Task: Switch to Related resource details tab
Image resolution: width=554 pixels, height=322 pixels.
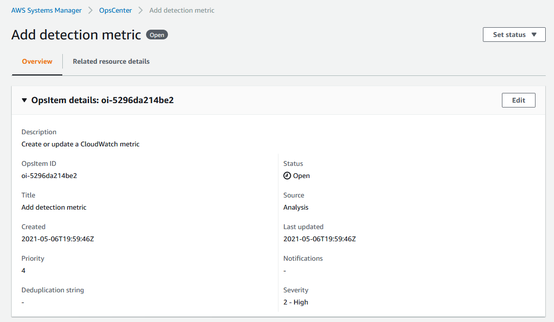Action: tap(111, 61)
